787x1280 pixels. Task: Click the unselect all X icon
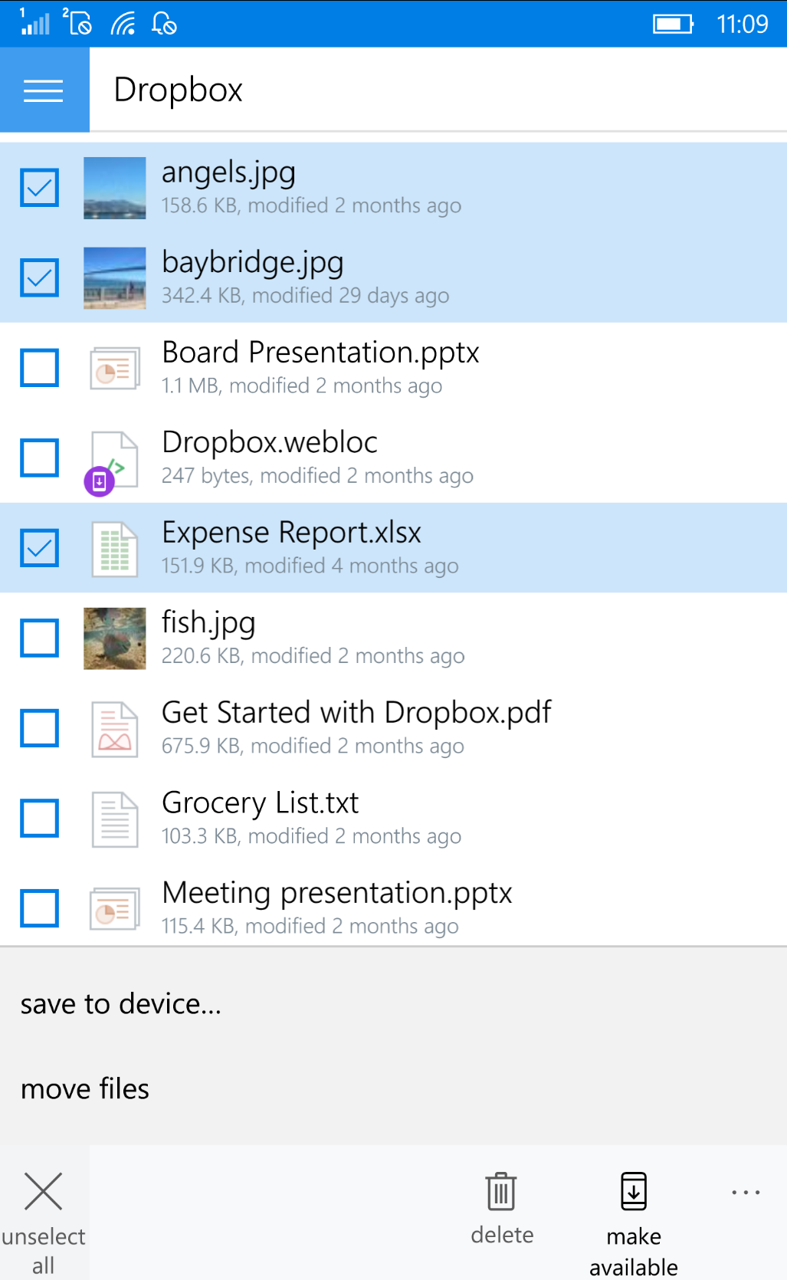(x=44, y=1191)
